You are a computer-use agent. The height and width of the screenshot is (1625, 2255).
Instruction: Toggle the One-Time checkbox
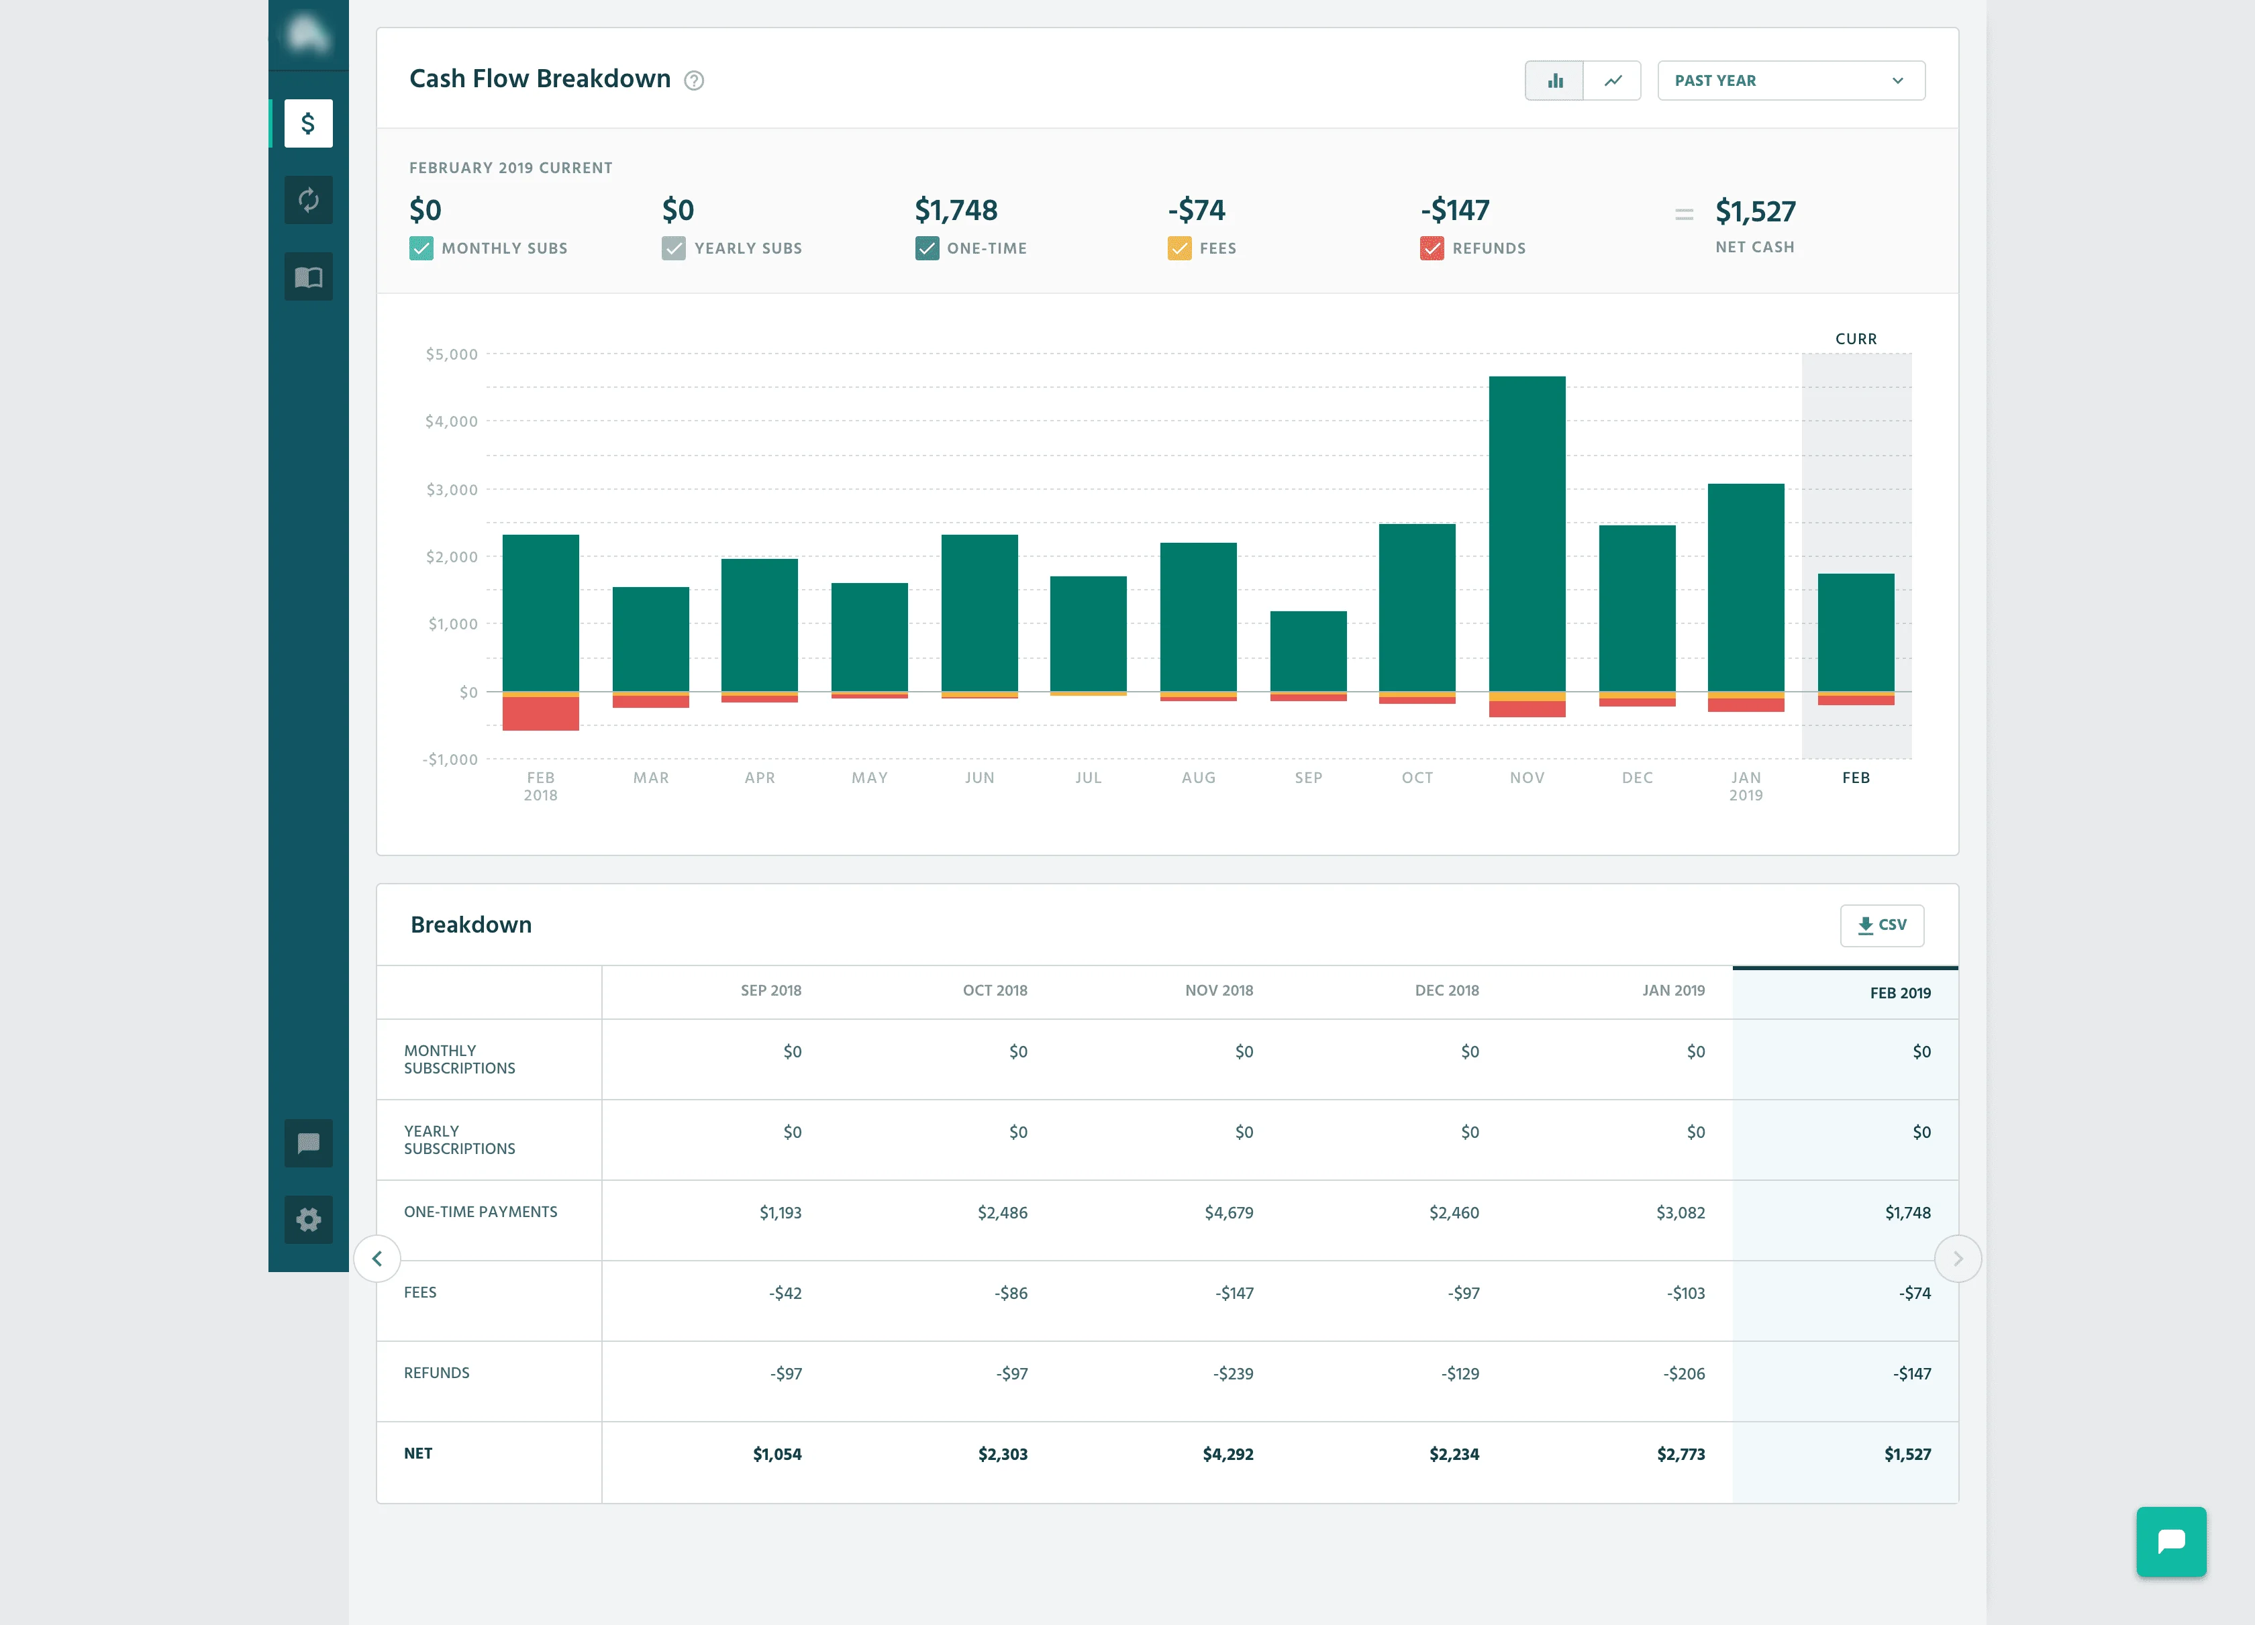(x=927, y=248)
